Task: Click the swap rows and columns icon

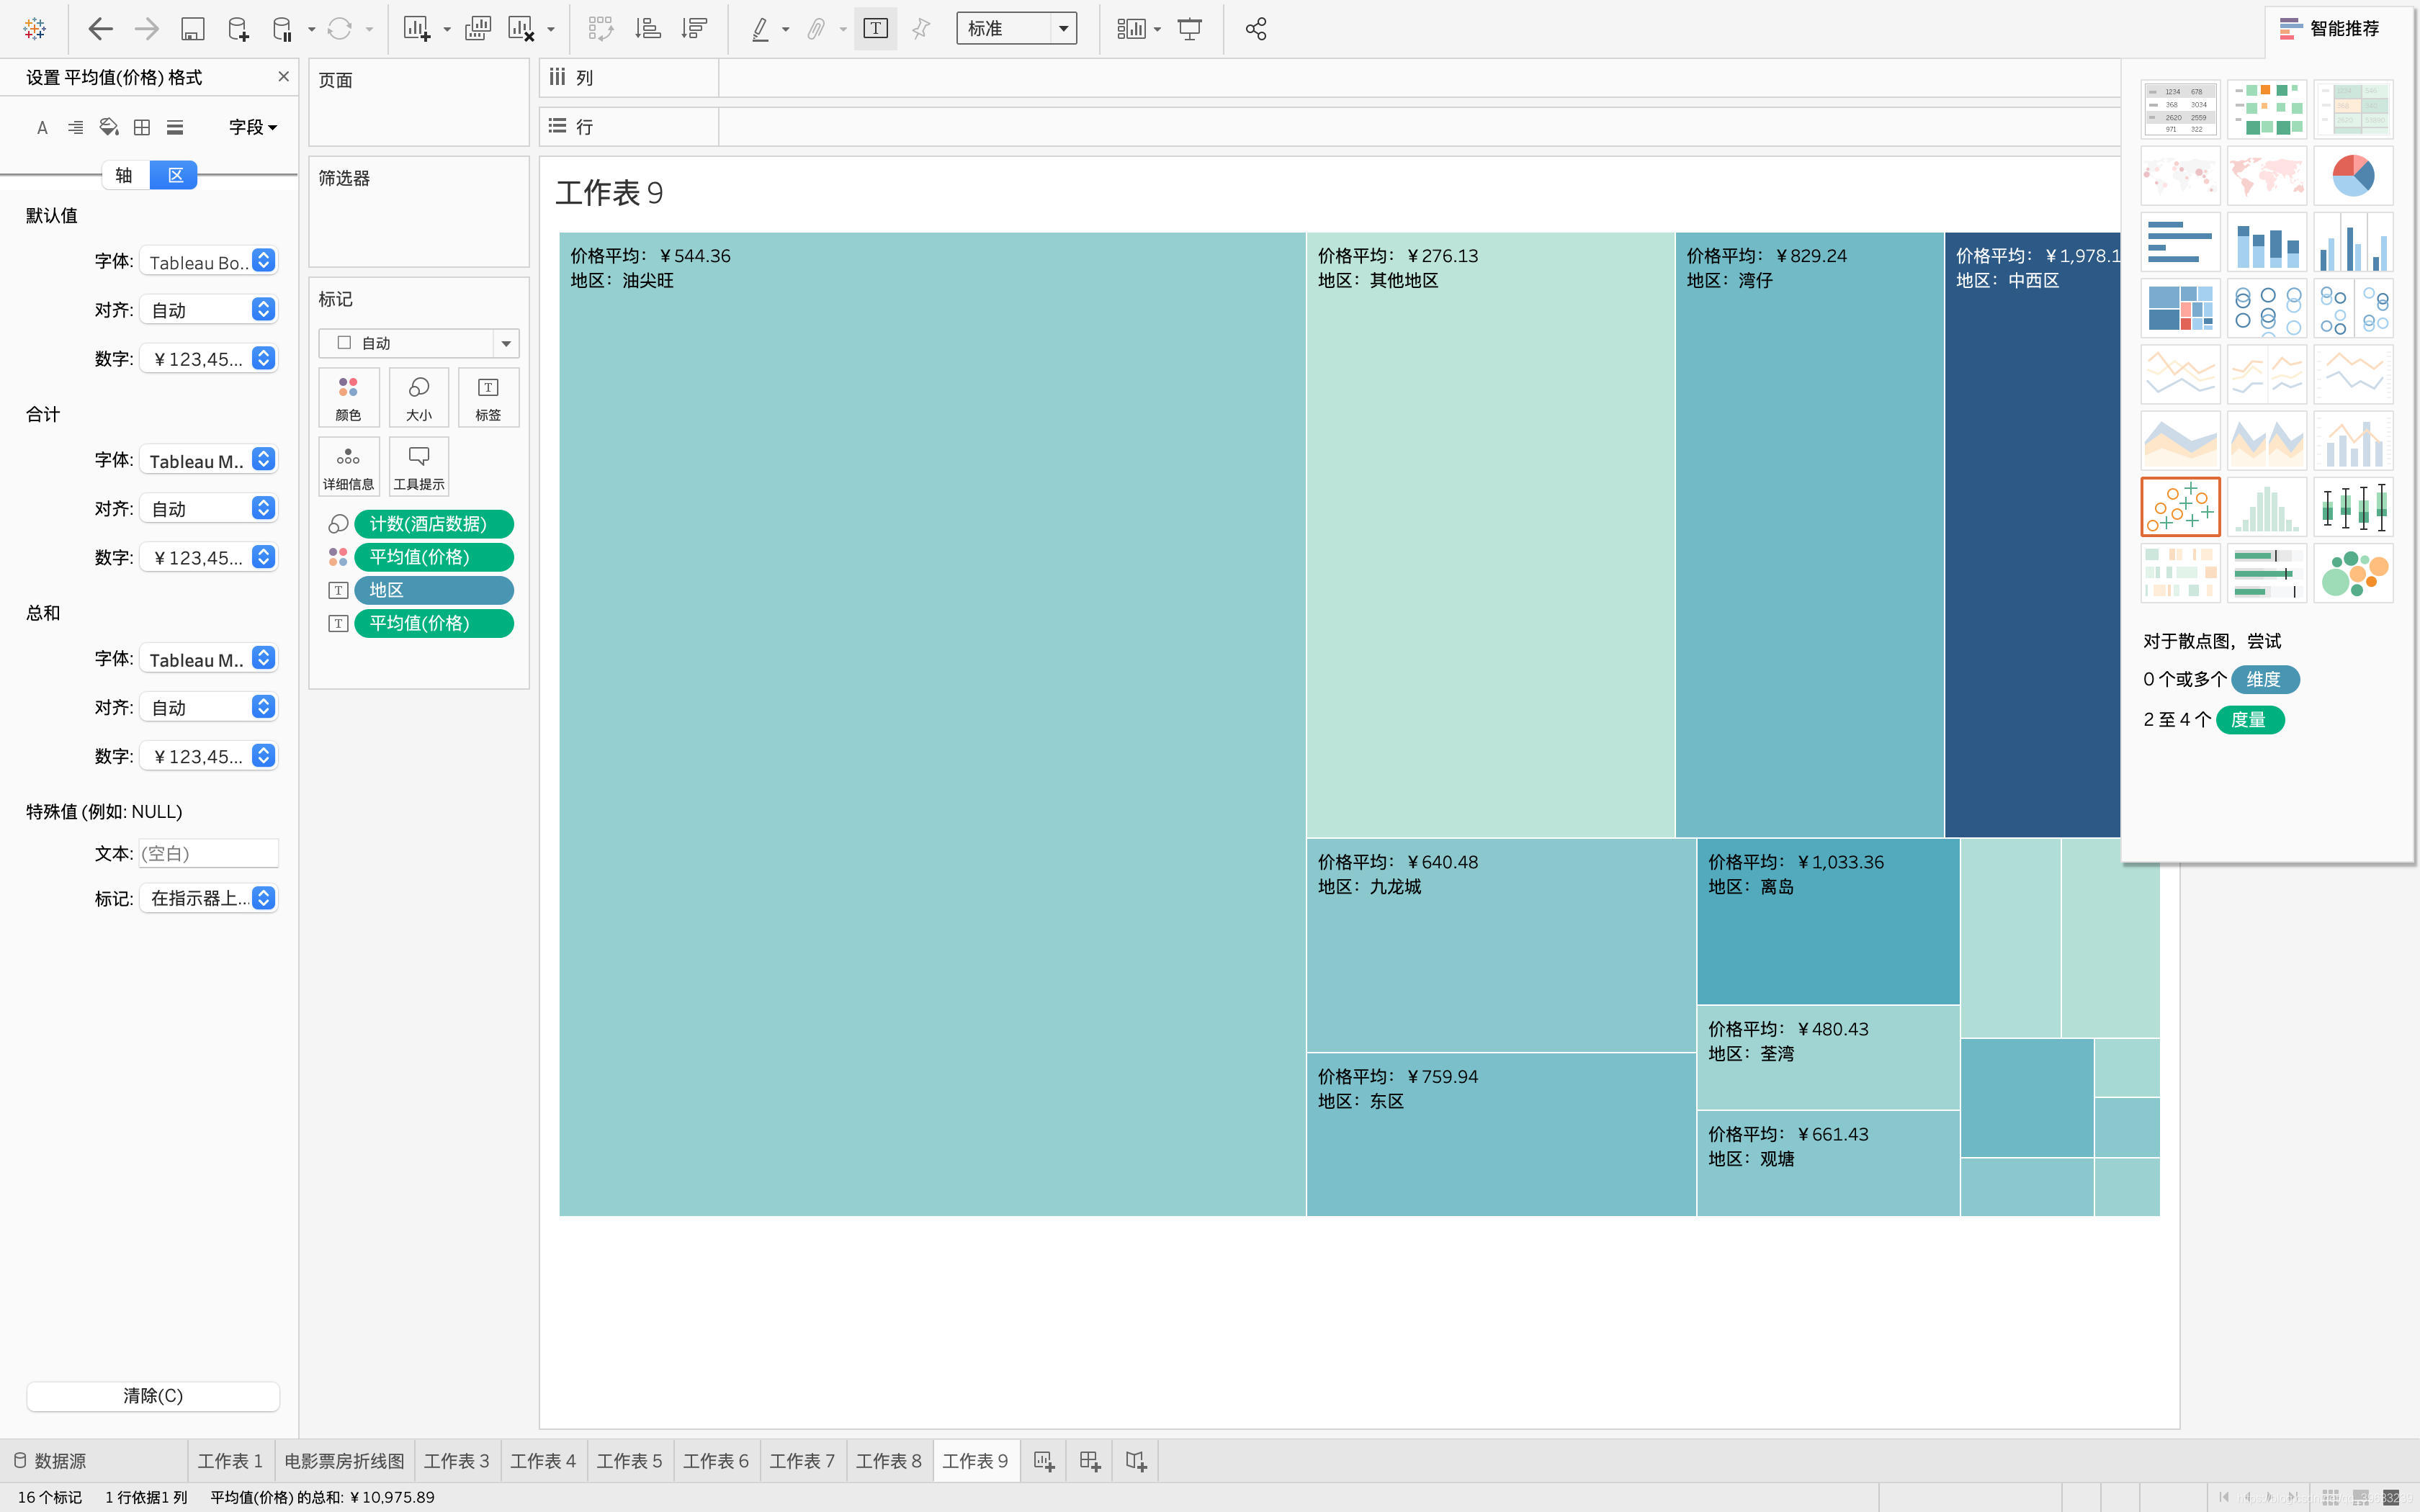Action: [x=600, y=29]
